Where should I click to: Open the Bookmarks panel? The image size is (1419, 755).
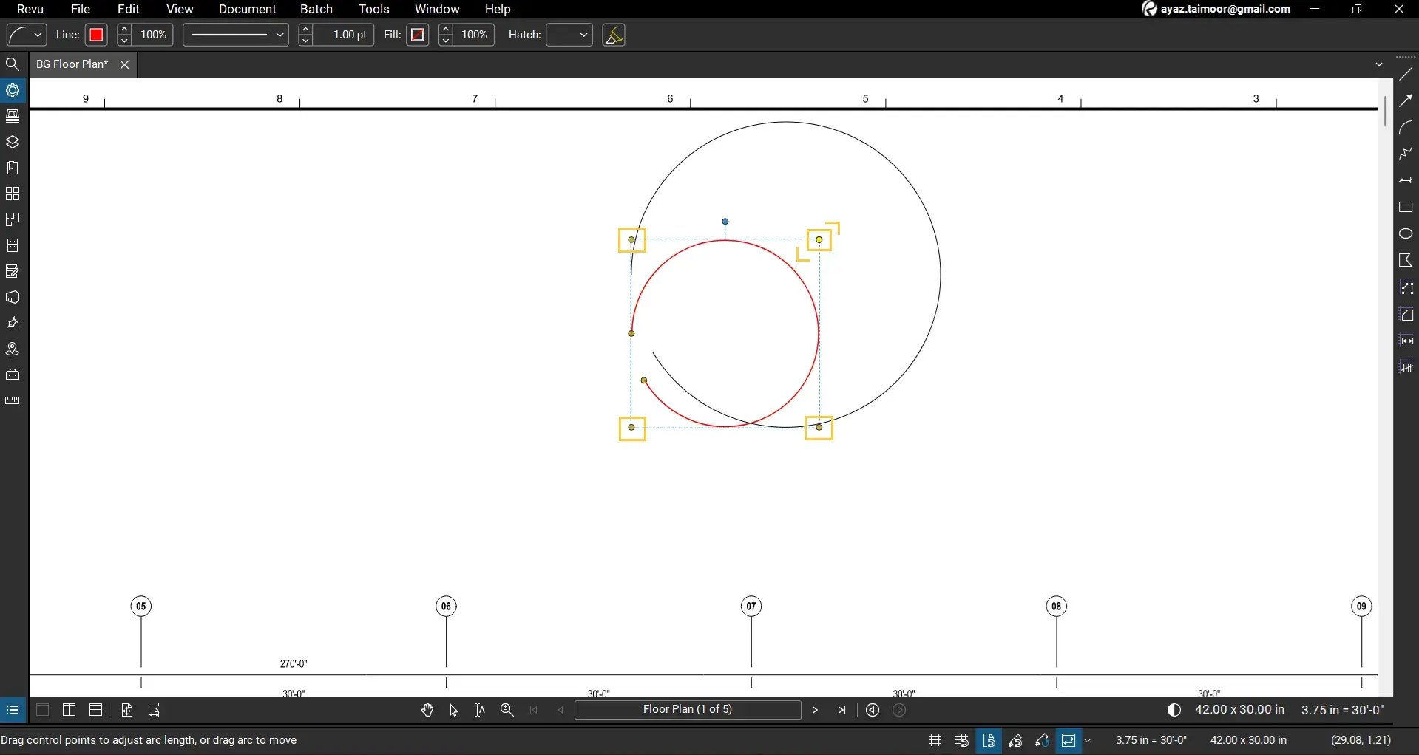tap(13, 168)
